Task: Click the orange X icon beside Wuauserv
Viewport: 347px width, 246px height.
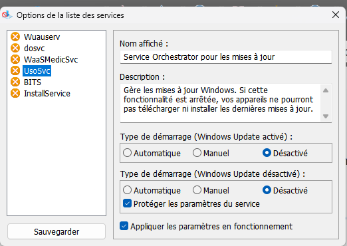Action: [x=15, y=37]
